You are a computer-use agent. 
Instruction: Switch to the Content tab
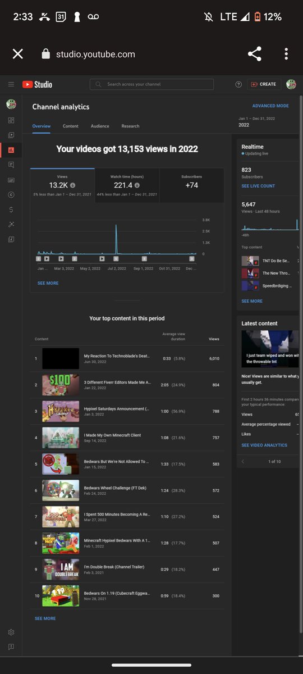pyautogui.click(x=71, y=126)
